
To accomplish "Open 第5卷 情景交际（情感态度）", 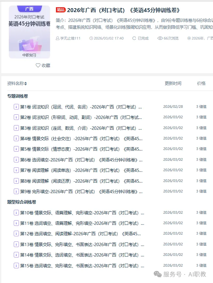I will tap(81, 149).
